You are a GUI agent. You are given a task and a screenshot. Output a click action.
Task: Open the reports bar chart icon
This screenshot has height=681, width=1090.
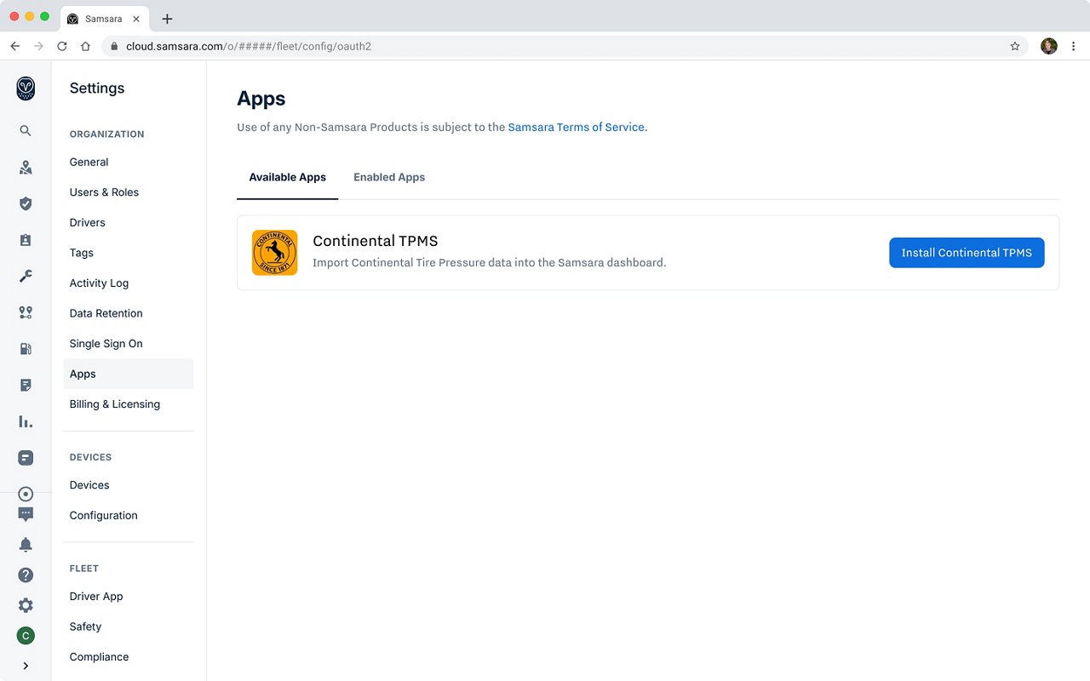pyautogui.click(x=26, y=421)
